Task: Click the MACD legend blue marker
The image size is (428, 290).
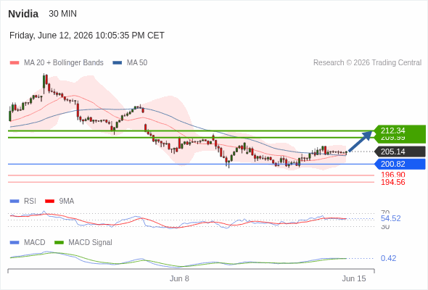Action: tap(15, 243)
